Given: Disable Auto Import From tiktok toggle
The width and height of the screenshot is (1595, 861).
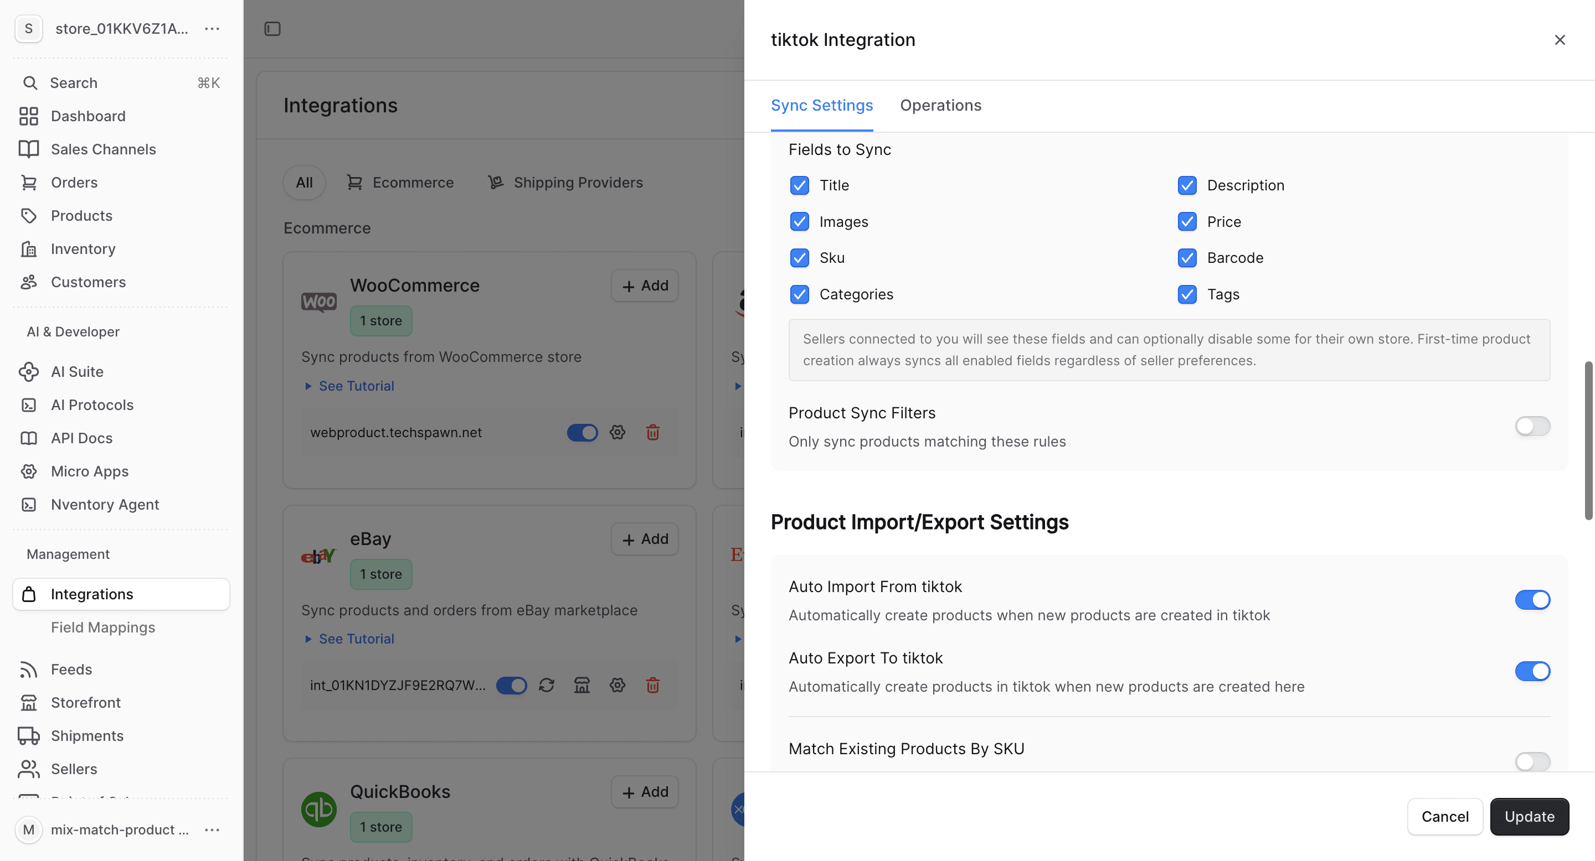Looking at the screenshot, I should [1532, 600].
